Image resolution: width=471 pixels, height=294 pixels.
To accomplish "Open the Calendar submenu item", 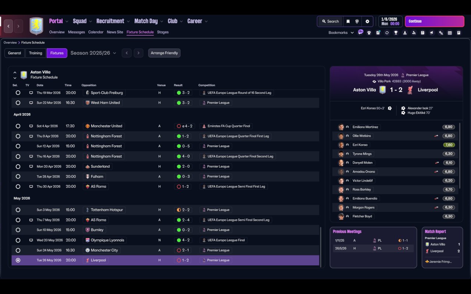I will pos(96,32).
